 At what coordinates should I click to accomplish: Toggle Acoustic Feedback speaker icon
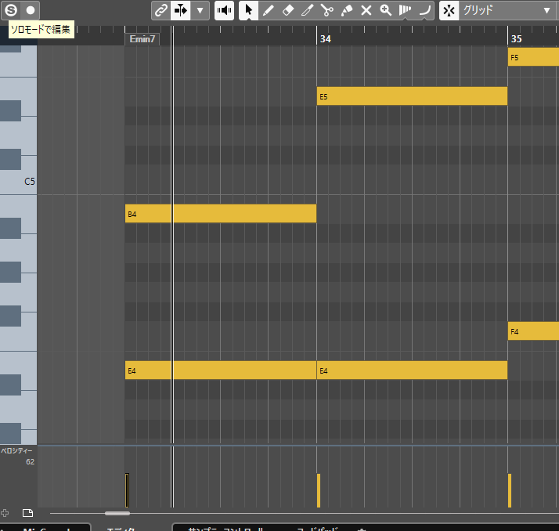[224, 10]
